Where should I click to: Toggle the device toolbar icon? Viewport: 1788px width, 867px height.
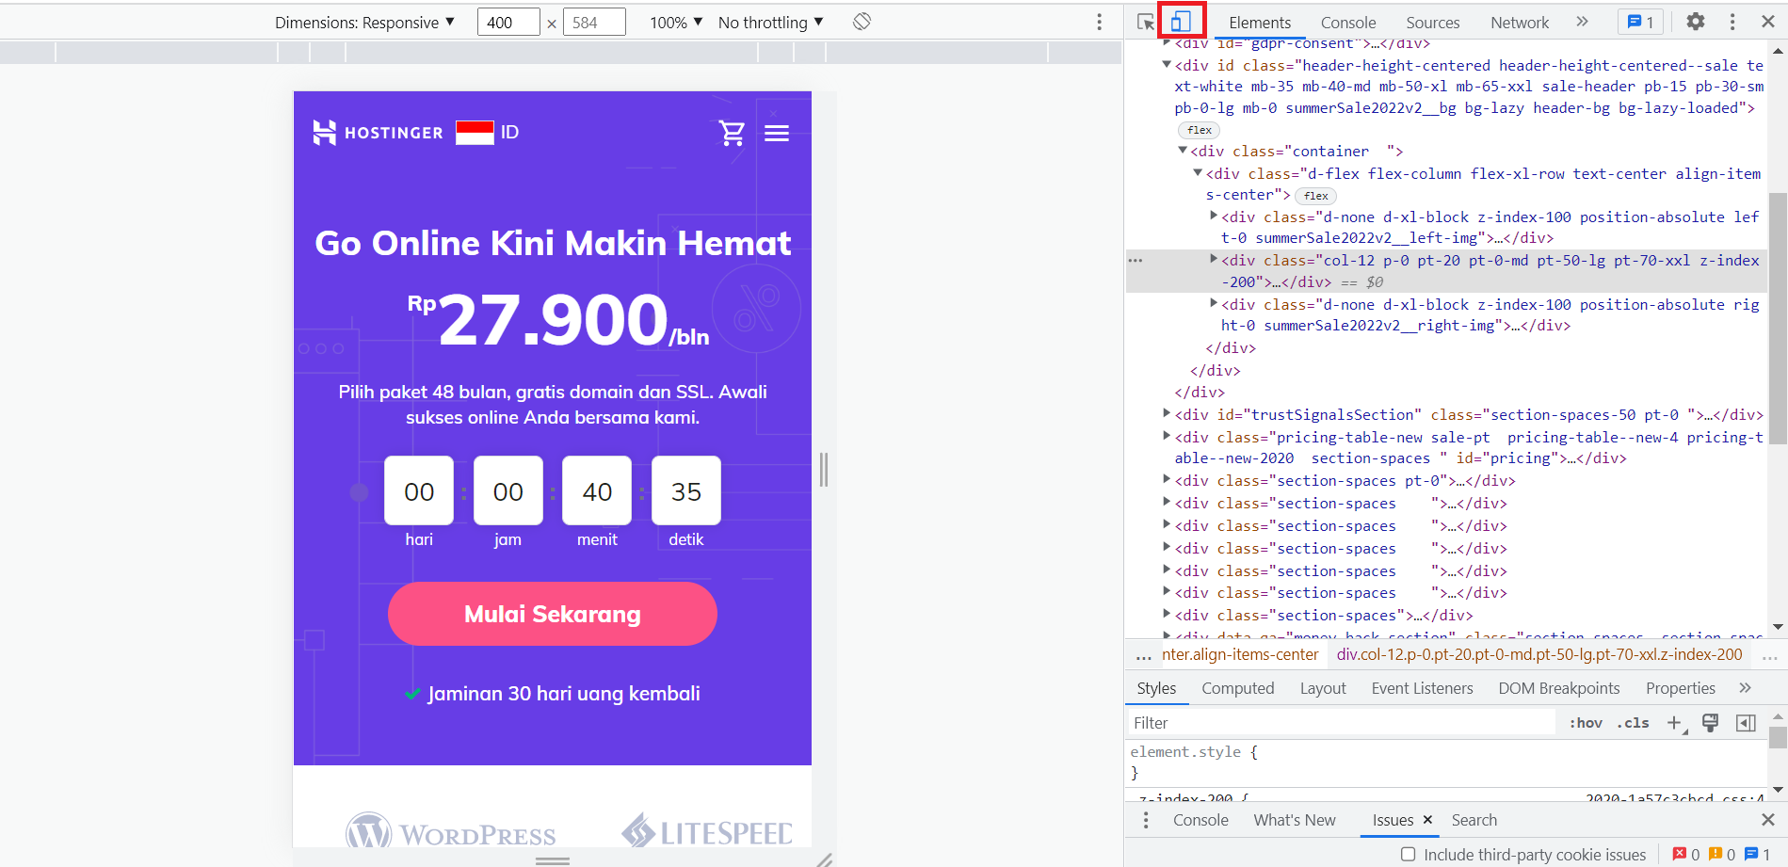click(1182, 21)
